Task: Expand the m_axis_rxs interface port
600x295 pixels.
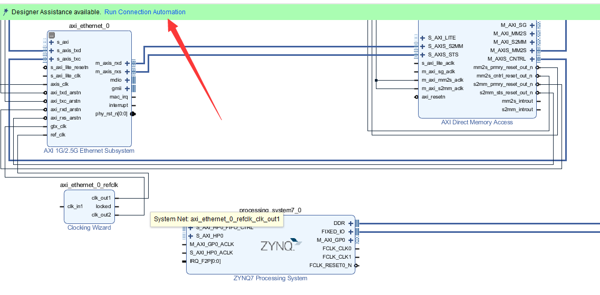Action: click(127, 72)
